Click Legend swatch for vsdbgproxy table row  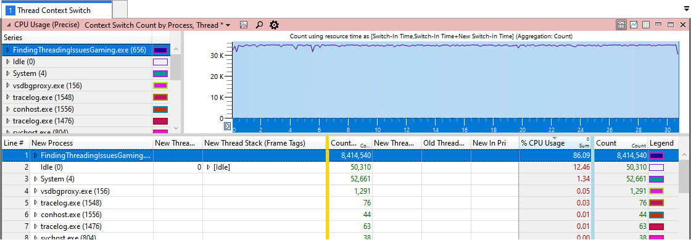click(x=656, y=191)
